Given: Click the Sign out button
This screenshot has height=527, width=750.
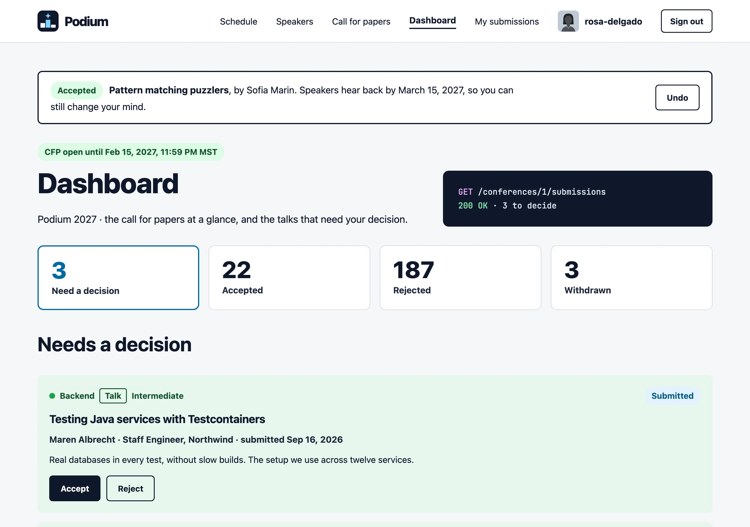Looking at the screenshot, I should [x=686, y=21].
